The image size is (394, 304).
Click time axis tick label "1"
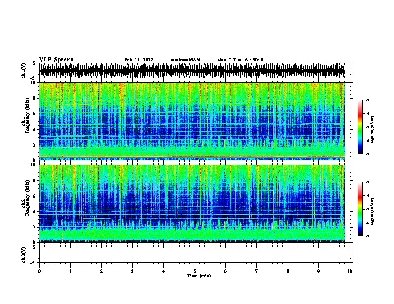coord(70,271)
